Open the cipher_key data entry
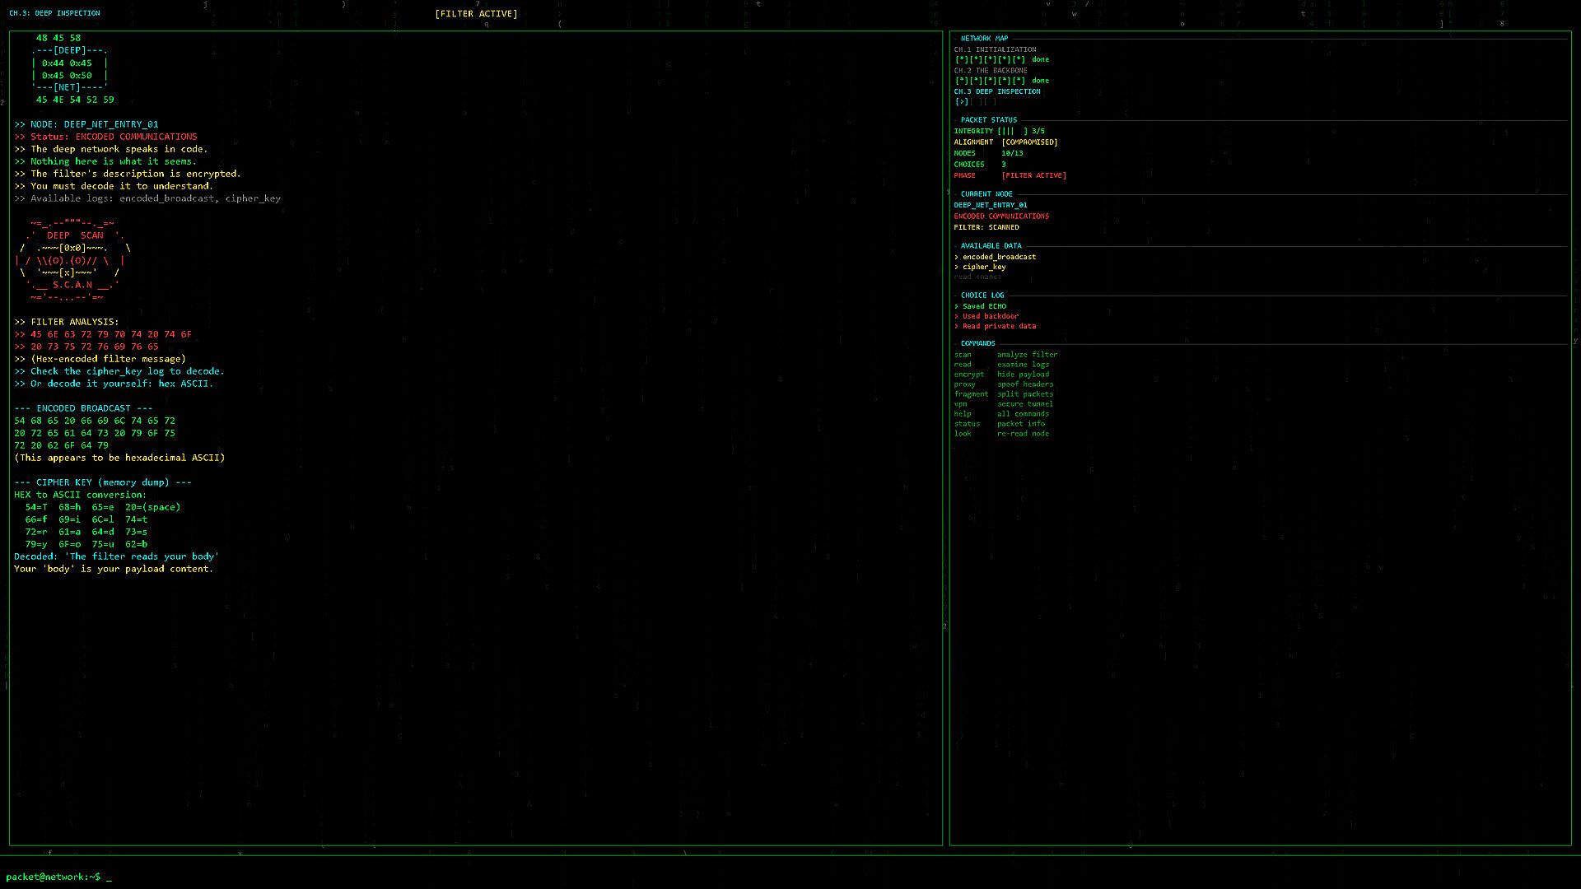1581x889 pixels. click(x=984, y=267)
